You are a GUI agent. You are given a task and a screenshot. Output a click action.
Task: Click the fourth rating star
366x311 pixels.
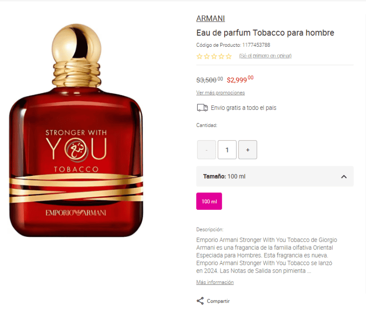coord(221,56)
